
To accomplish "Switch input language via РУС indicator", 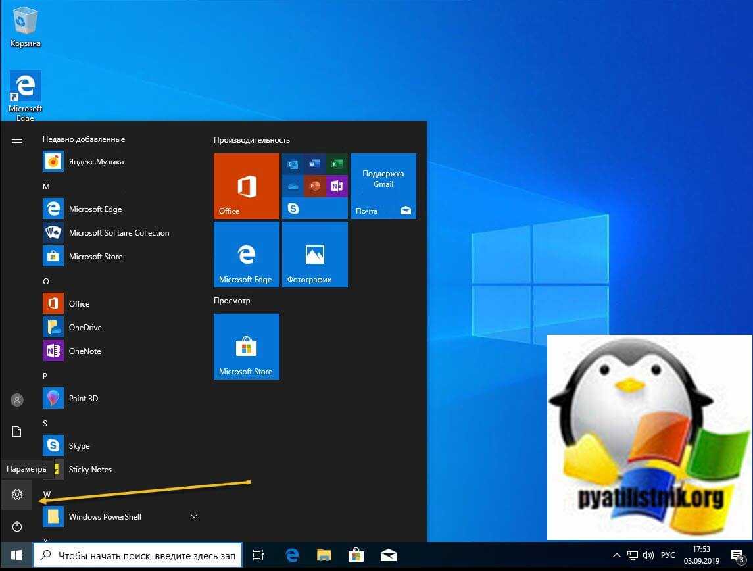I will coord(668,556).
